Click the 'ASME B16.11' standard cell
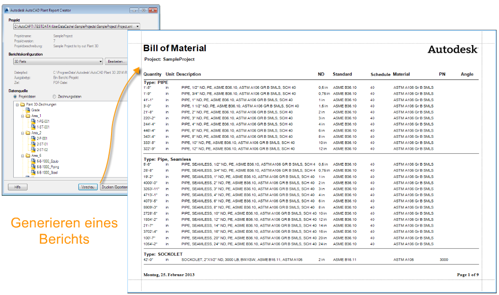 pyautogui.click(x=345, y=260)
